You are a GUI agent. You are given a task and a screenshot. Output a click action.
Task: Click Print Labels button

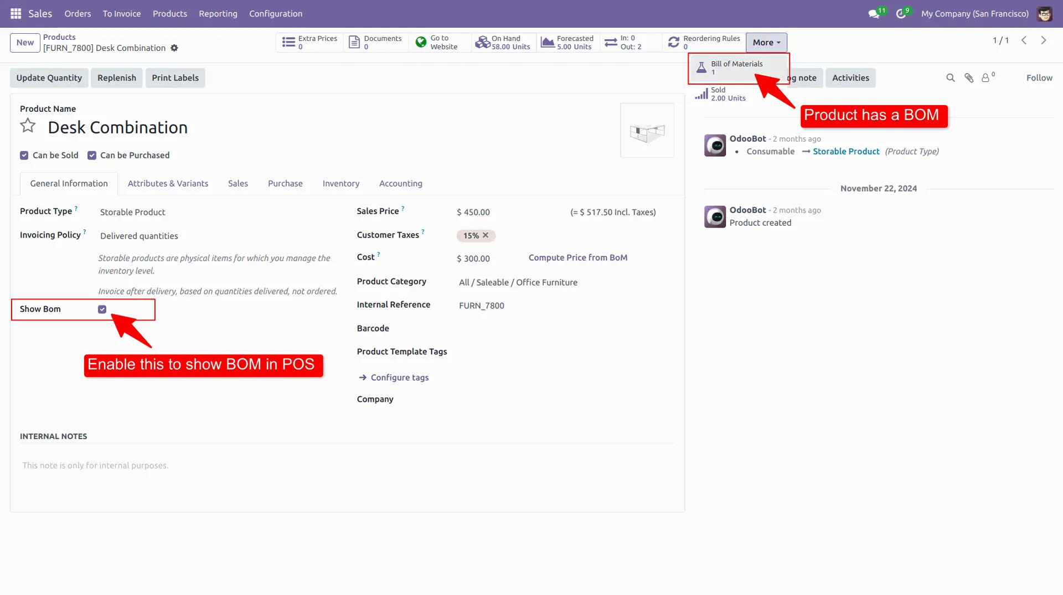175,78
